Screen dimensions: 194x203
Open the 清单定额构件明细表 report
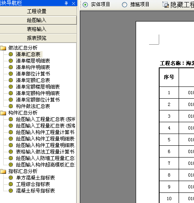coord(38,93)
